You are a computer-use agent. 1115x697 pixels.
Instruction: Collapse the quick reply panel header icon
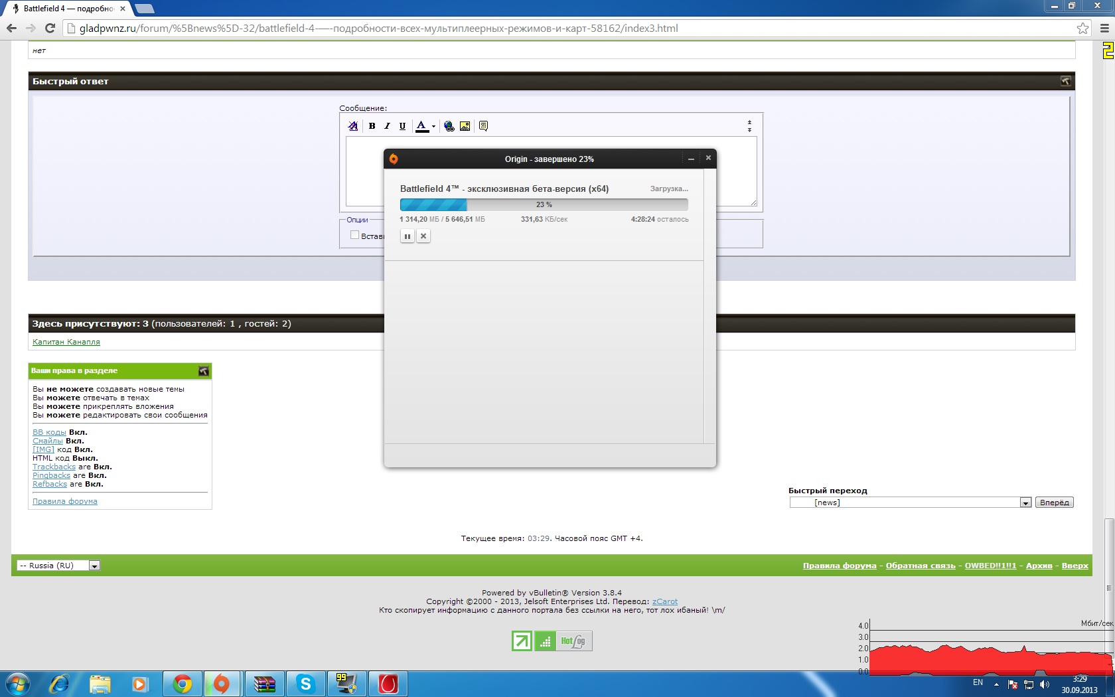[1065, 81]
